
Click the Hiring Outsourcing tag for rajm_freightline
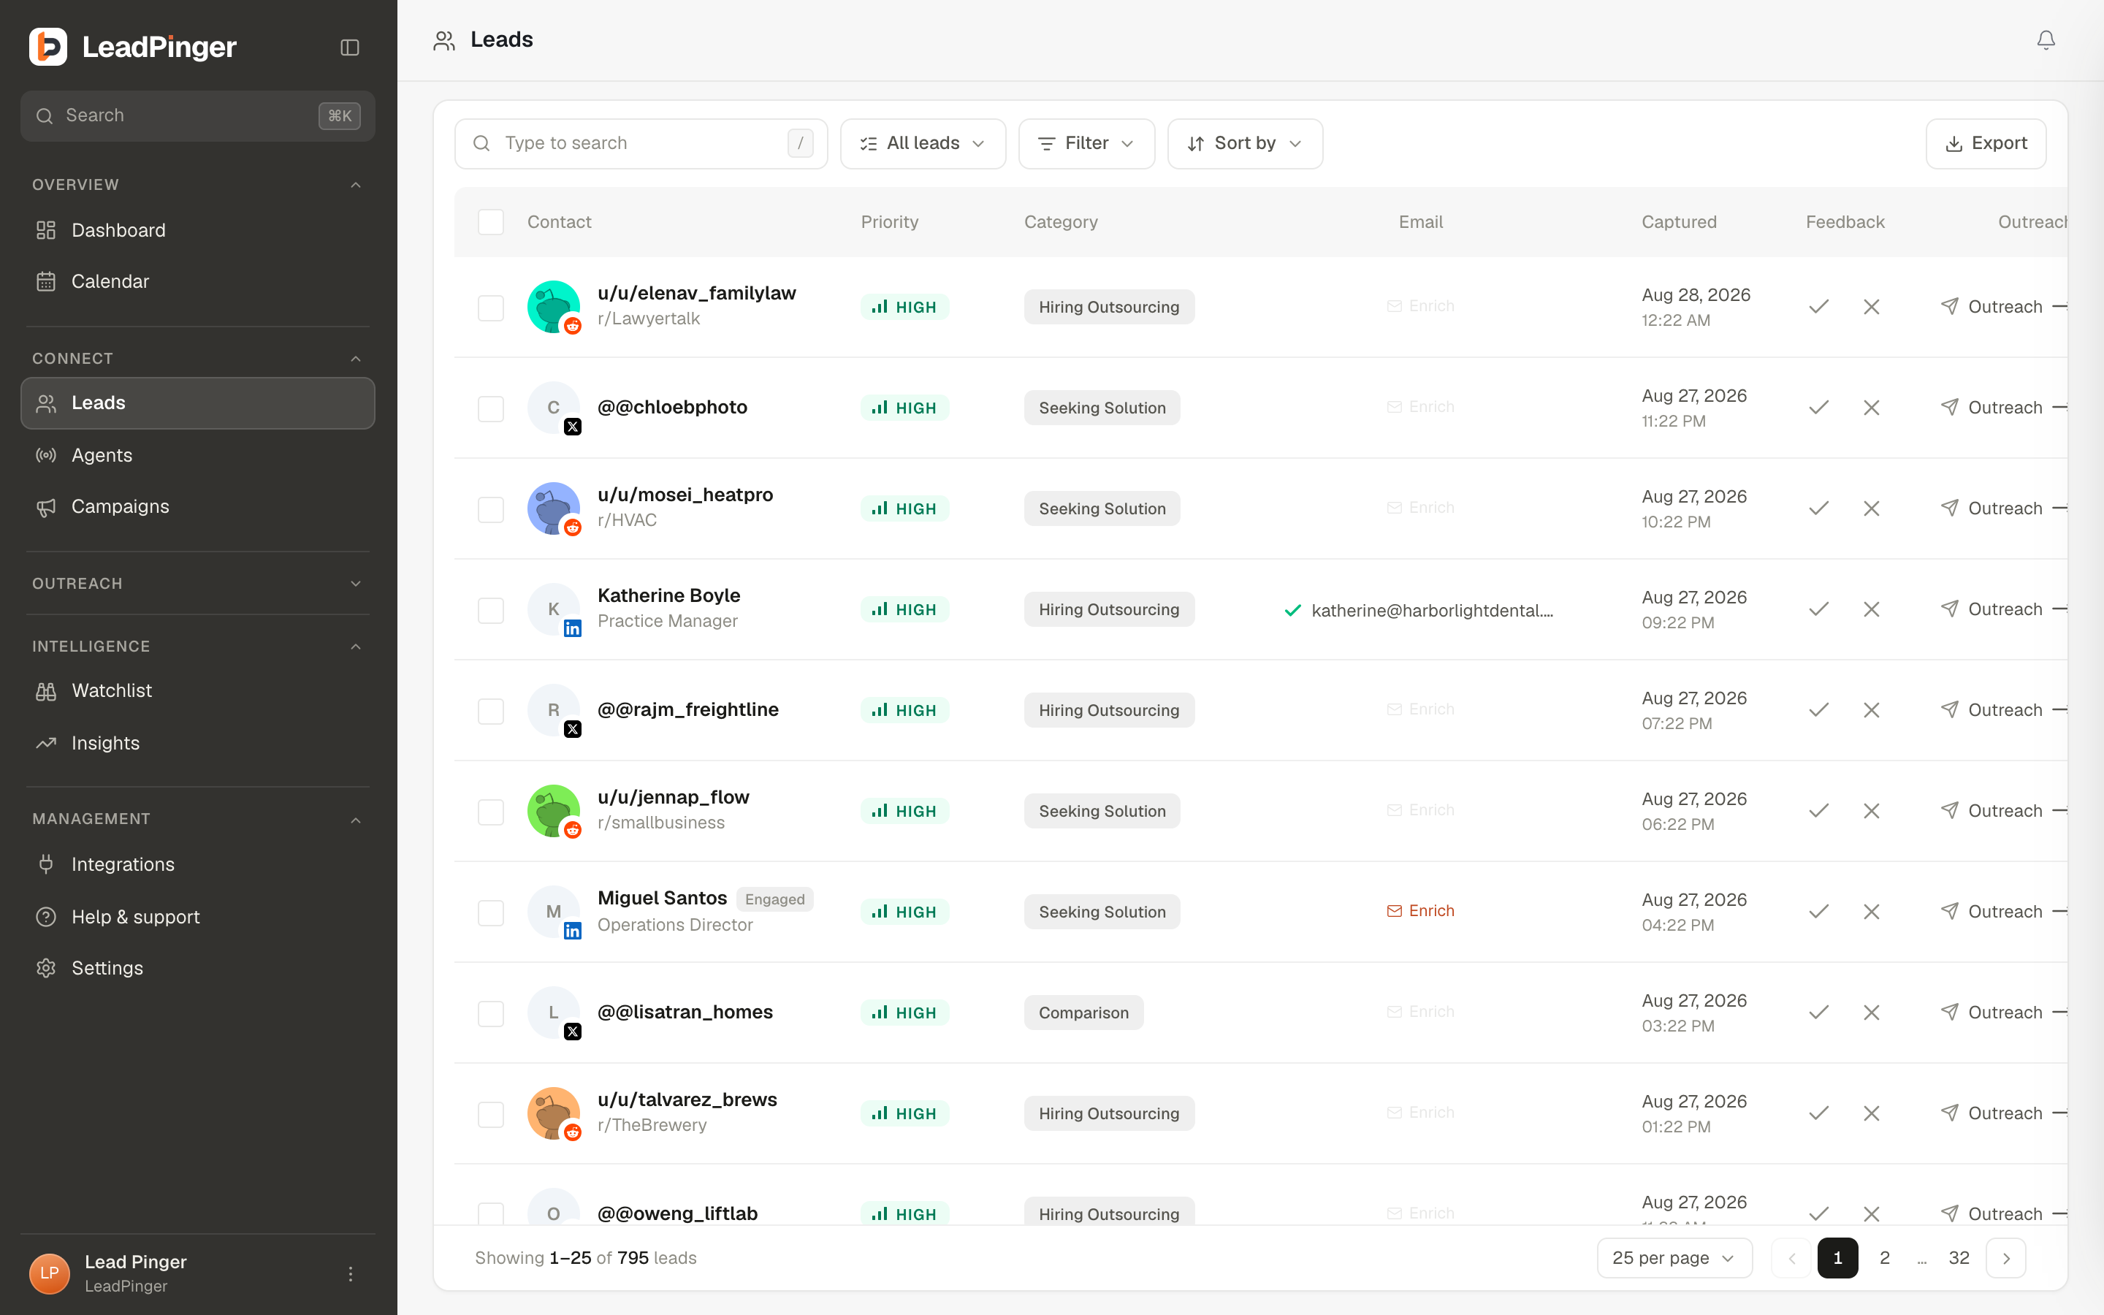[x=1108, y=711]
